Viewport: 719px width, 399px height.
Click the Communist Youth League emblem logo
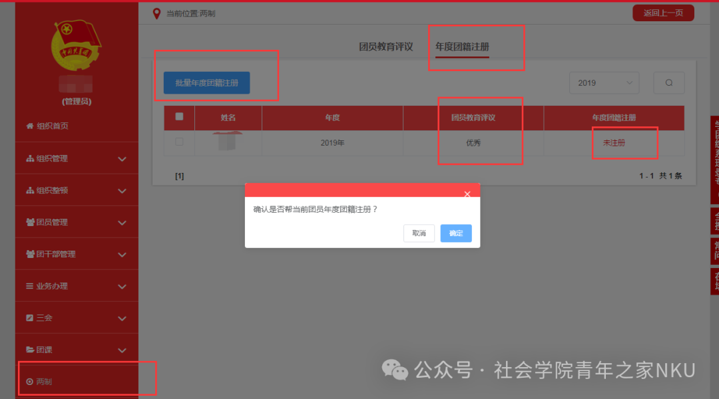tap(77, 45)
